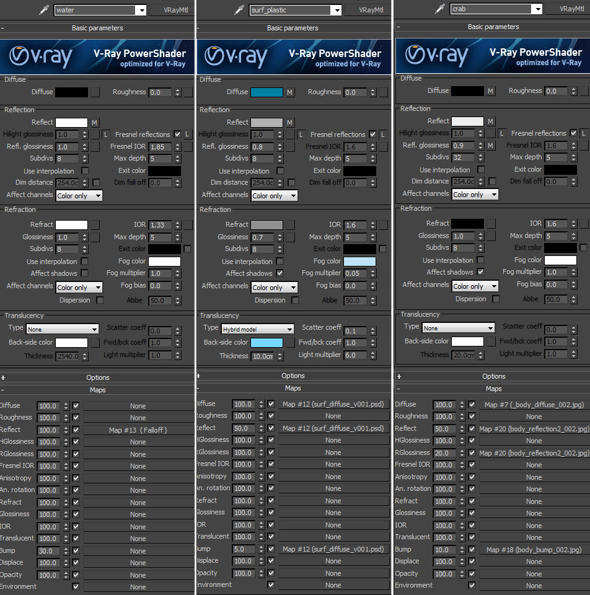Click surf_plastic light blue Fog color swatch
The height and width of the screenshot is (595, 590).
[359, 262]
